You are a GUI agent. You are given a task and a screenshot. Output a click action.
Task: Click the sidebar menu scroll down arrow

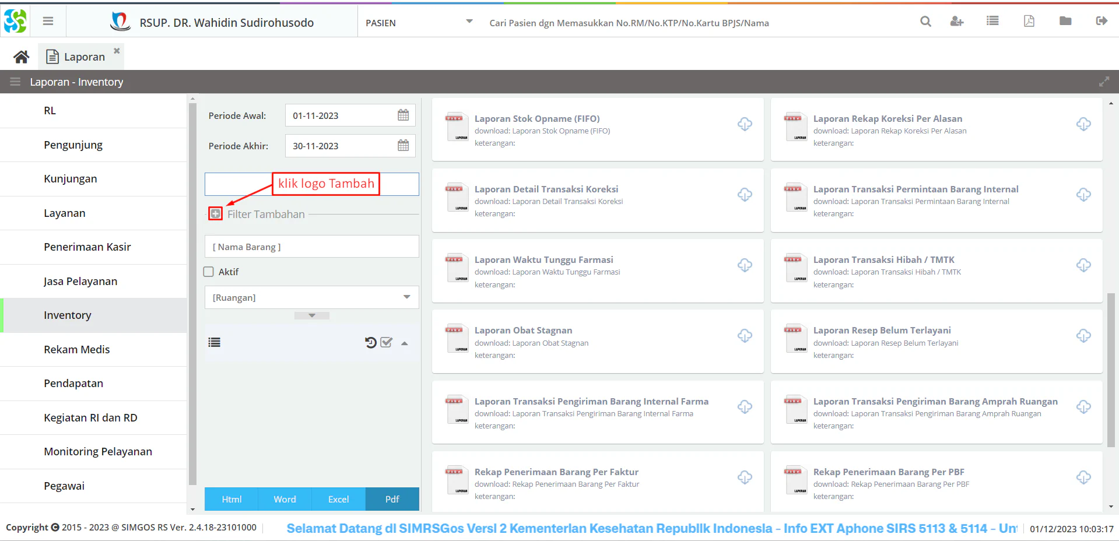tap(193, 510)
